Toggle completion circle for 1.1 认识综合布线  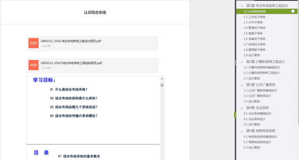[x=293, y=11]
